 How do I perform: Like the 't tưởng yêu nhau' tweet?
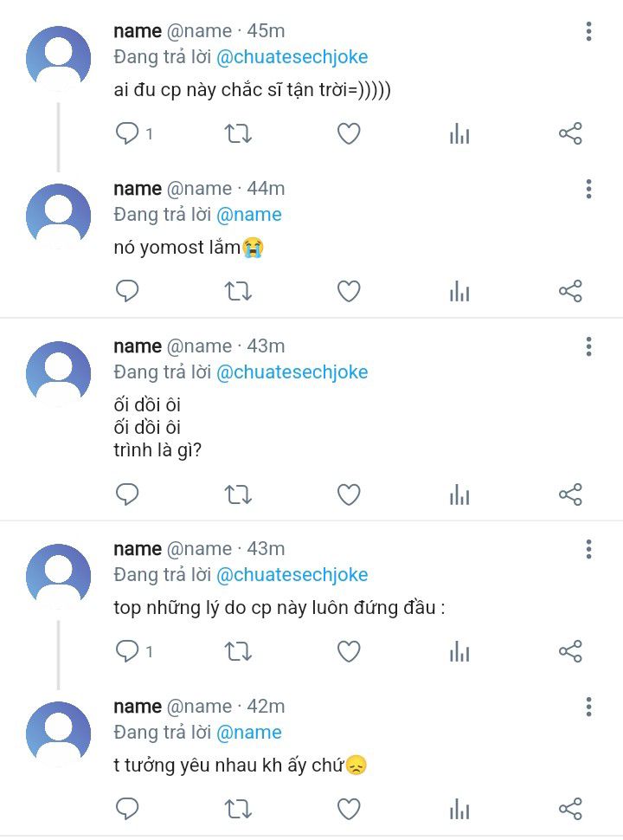349,809
